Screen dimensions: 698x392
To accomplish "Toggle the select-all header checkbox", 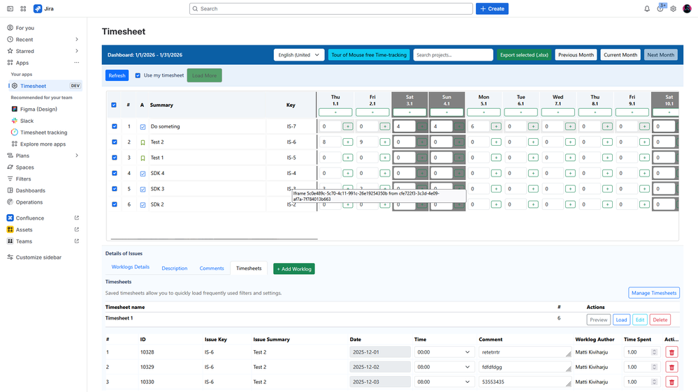I will click(x=114, y=105).
